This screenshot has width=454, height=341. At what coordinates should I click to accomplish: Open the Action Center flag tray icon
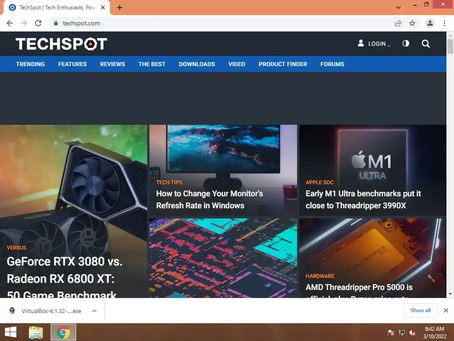(391, 332)
